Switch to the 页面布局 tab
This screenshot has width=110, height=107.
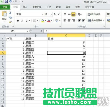37,7
